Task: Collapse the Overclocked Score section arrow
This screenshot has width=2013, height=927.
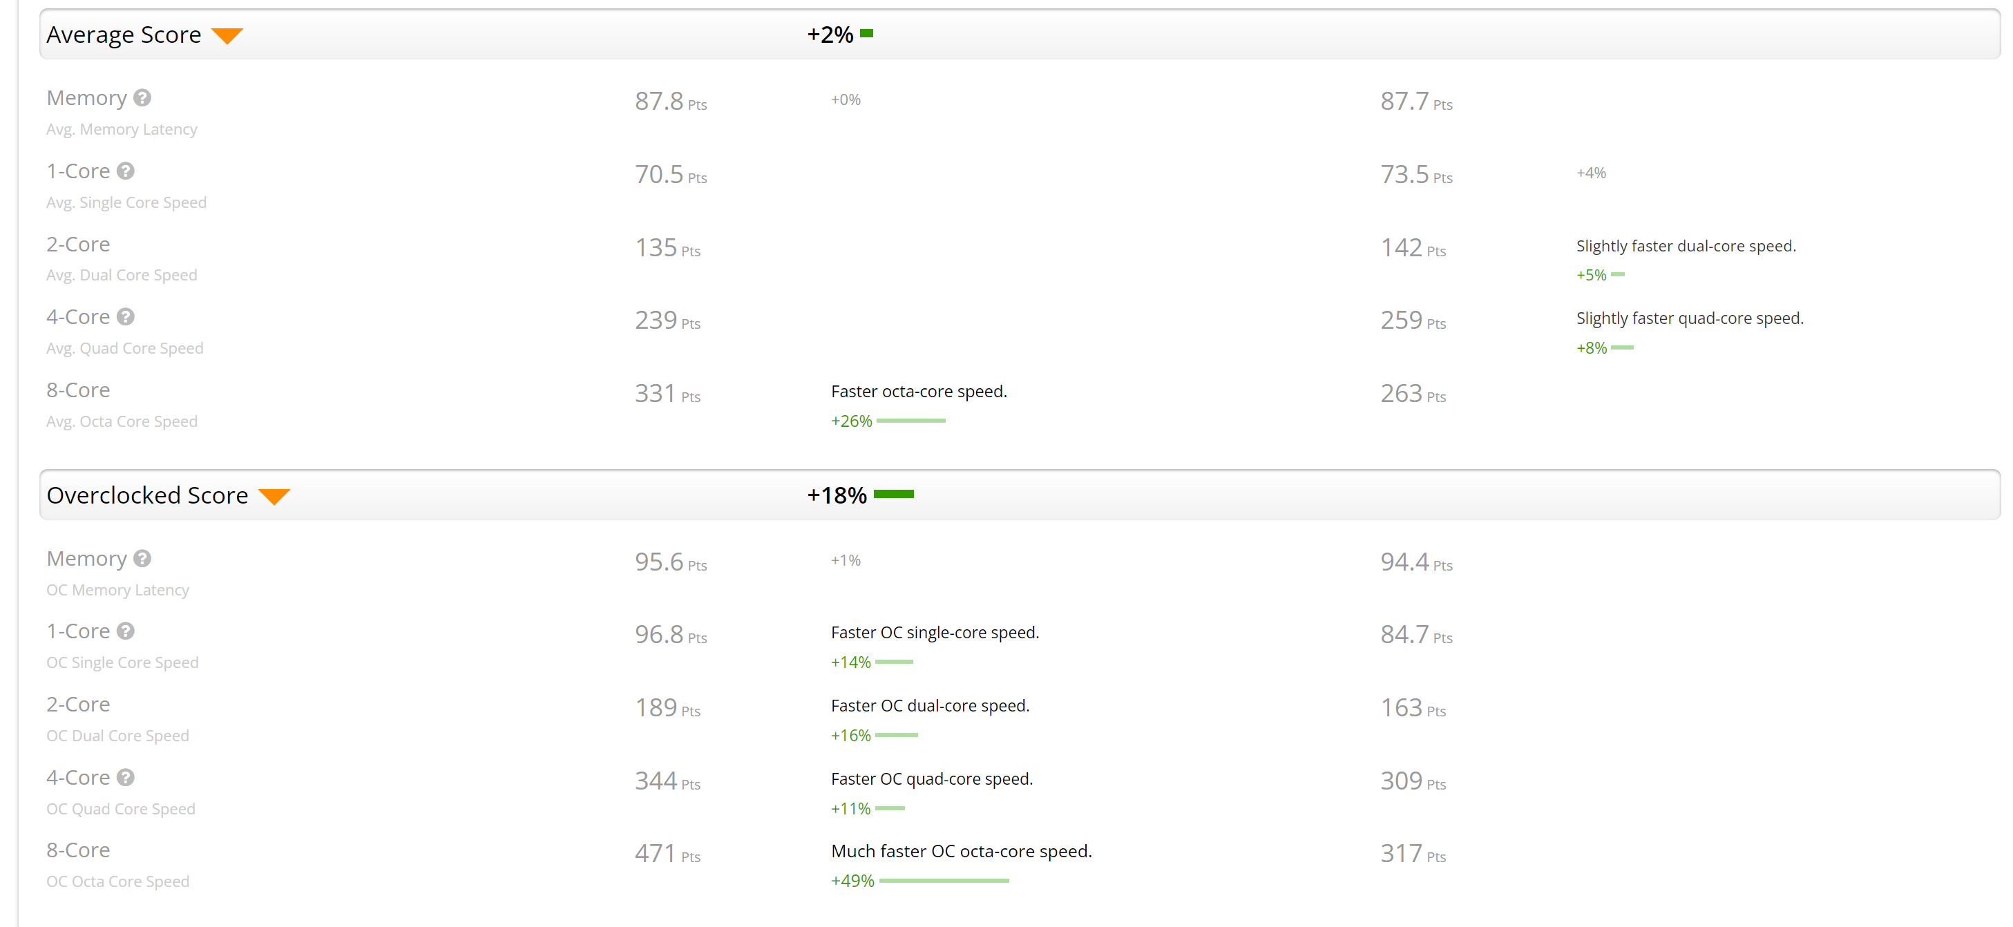Action: [x=274, y=497]
